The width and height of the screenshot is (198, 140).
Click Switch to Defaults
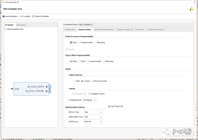[42, 16]
